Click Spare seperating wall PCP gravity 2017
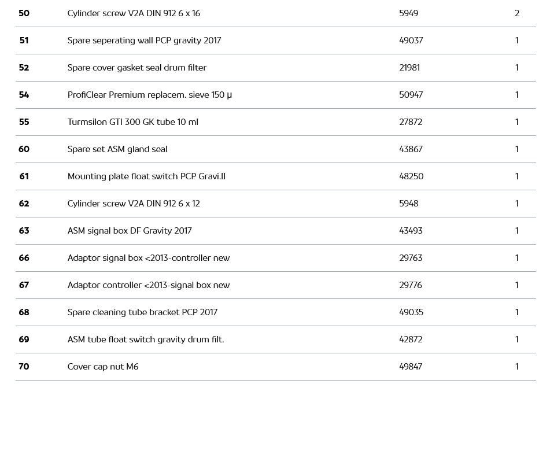 coord(144,40)
